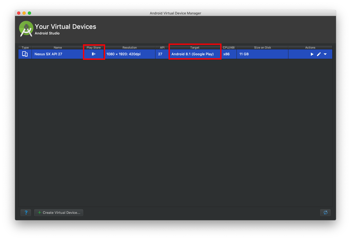The width and height of the screenshot is (351, 240).
Task: Select the Nexus 5X API 27 device row
Action: pos(48,54)
